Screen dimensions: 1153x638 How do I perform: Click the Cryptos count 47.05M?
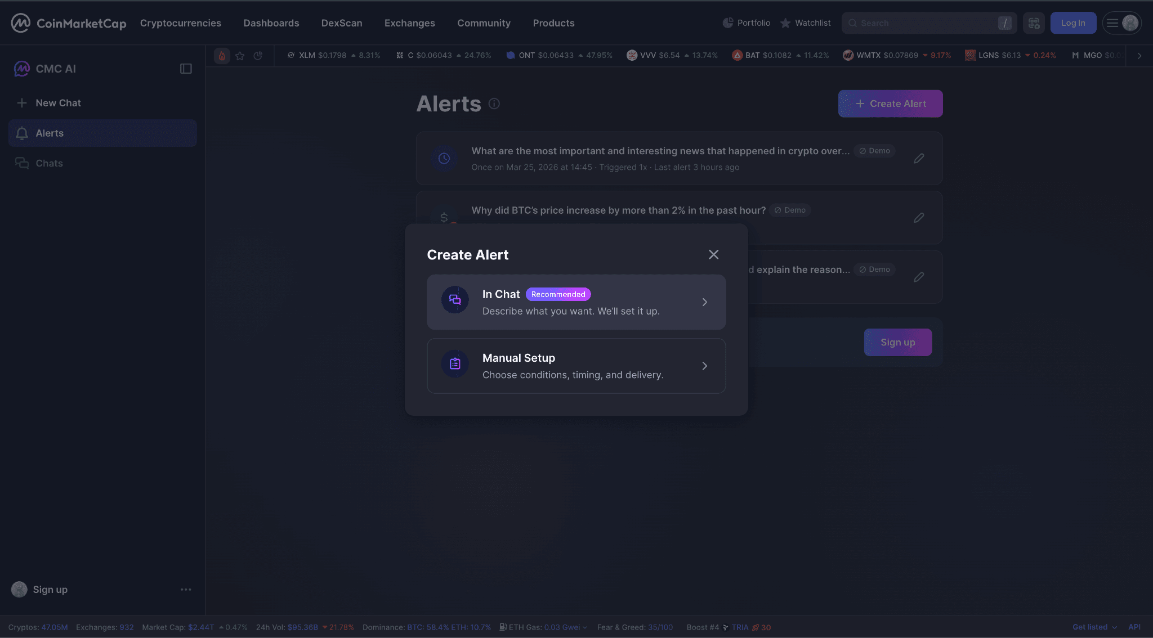(54, 627)
